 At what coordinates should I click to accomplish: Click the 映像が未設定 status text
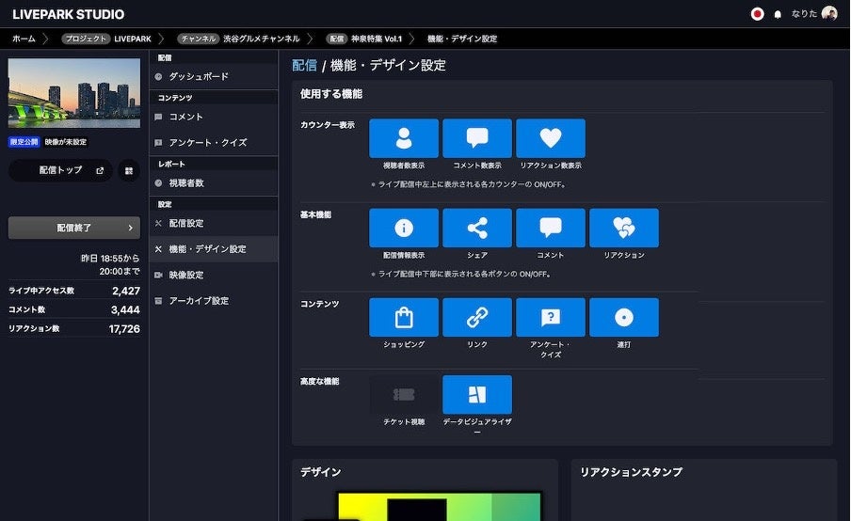[66, 142]
